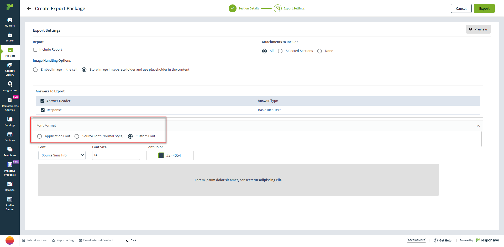Select the Catalogs icon
The height and width of the screenshot is (247, 504).
[x=10, y=121]
